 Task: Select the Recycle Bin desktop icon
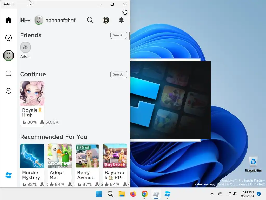tap(253, 164)
